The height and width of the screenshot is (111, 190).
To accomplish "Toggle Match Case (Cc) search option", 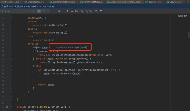I will pyautogui.click(x=39, y=11).
